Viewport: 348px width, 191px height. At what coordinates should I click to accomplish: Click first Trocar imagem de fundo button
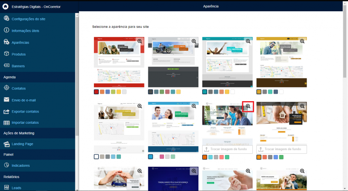(227, 149)
